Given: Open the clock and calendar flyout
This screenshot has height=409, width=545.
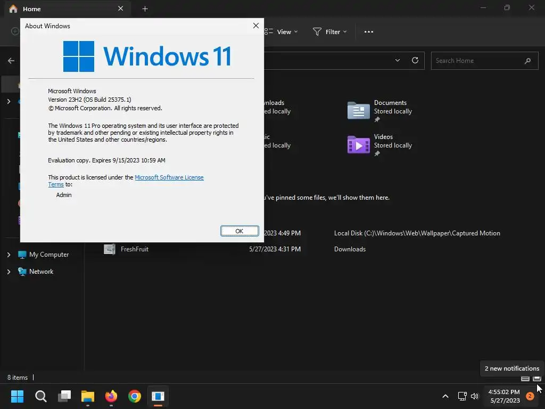Looking at the screenshot, I should (x=505, y=396).
